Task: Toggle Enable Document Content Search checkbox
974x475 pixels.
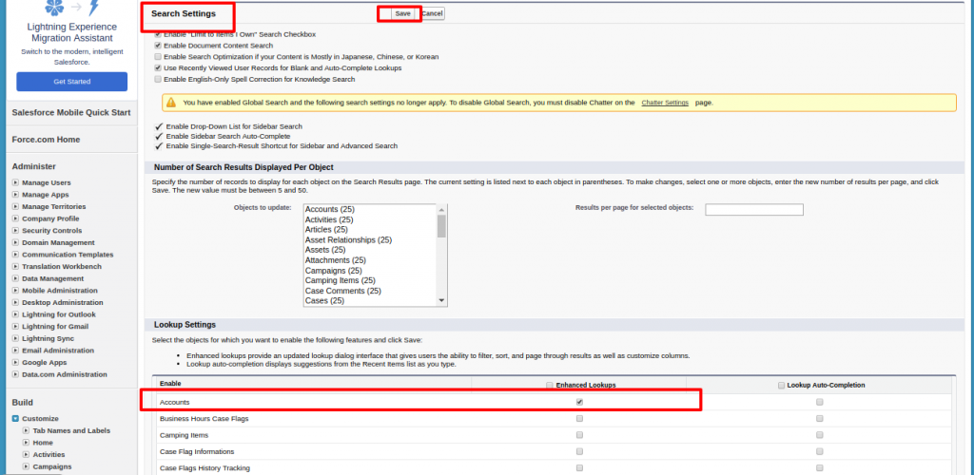Action: [x=158, y=46]
